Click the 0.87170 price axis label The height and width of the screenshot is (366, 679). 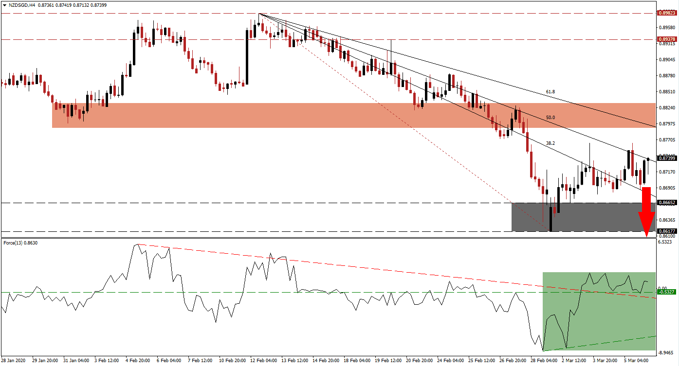pos(666,172)
